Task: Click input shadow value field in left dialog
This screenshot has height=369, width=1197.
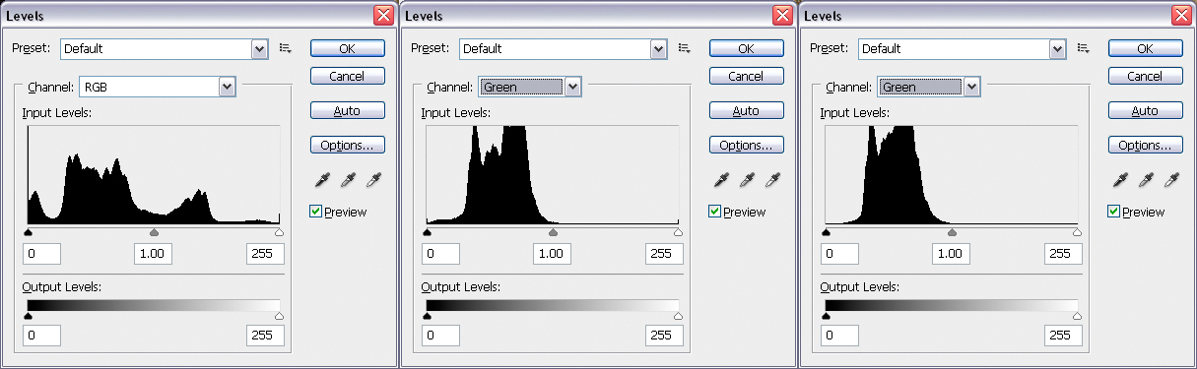Action: [41, 254]
